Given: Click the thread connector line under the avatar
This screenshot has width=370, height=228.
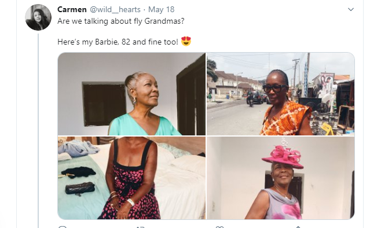Looking at the screenshot, I should tap(38, 130).
